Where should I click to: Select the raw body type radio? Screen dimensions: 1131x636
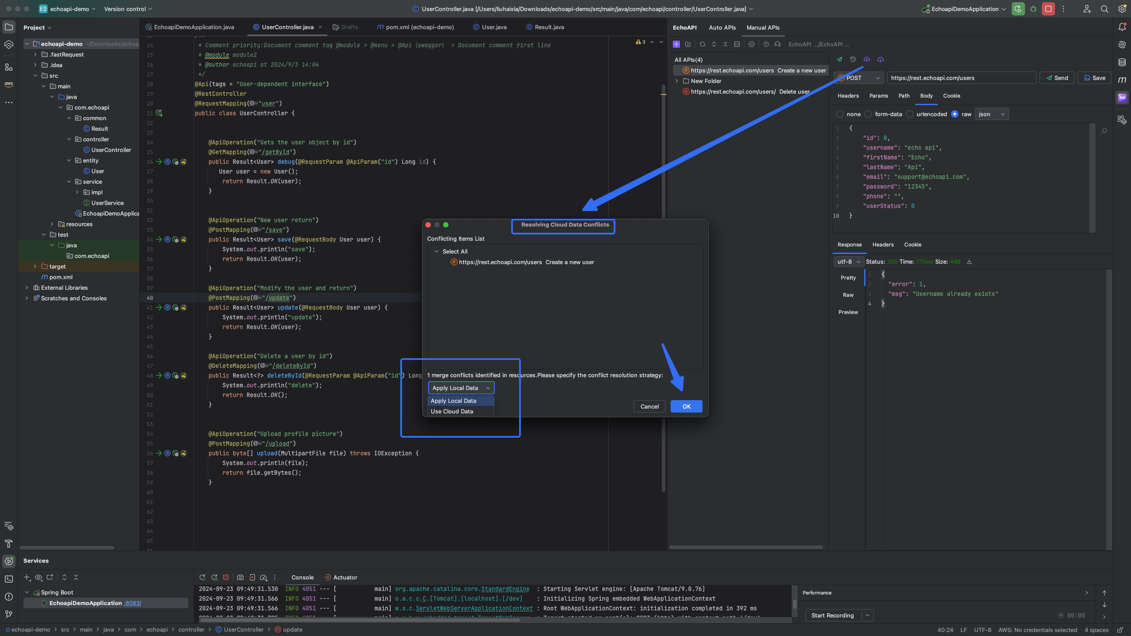pos(955,114)
